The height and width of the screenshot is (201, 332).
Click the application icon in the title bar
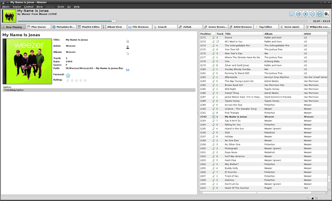(3, 2)
